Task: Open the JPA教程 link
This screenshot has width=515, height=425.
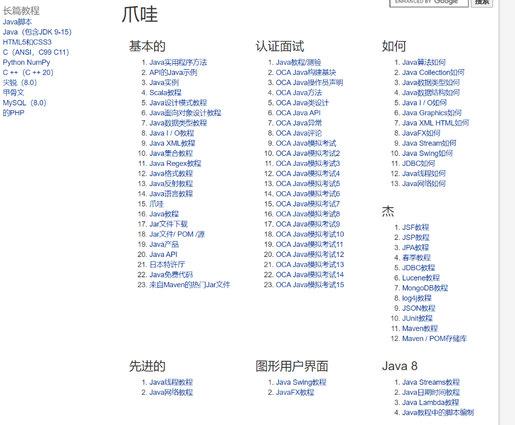Action: (416, 248)
